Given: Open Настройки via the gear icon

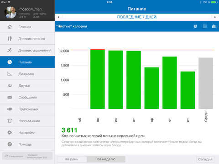Looking at the screenshot, I should (10, 133).
